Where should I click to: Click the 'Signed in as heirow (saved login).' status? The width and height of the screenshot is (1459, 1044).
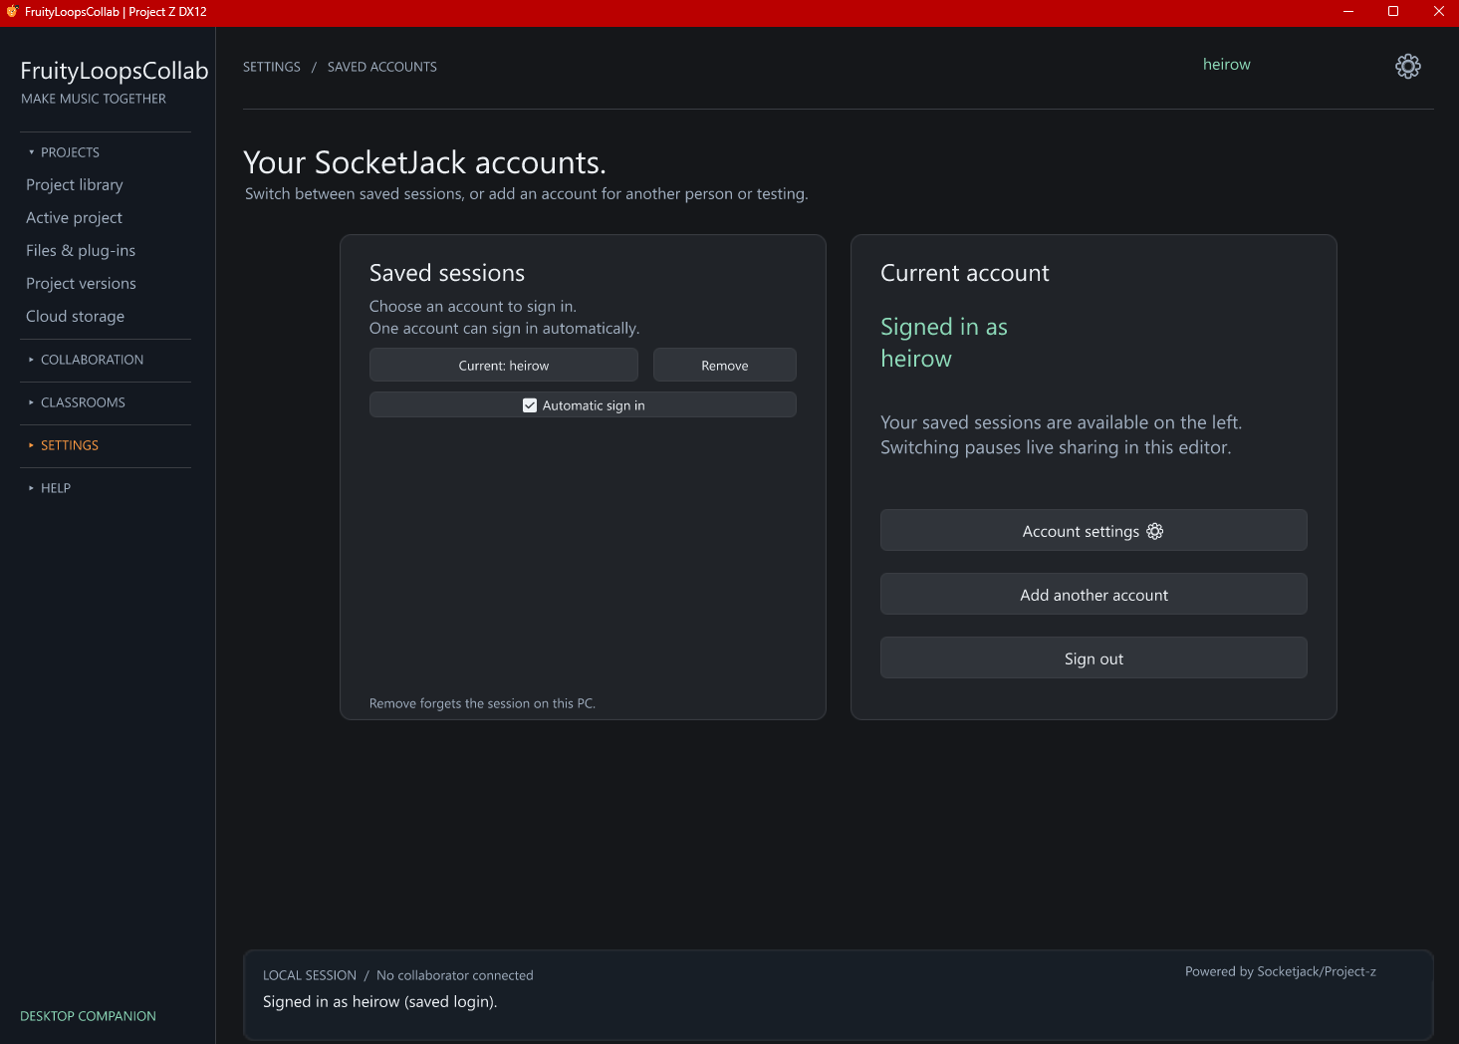pos(380,1002)
